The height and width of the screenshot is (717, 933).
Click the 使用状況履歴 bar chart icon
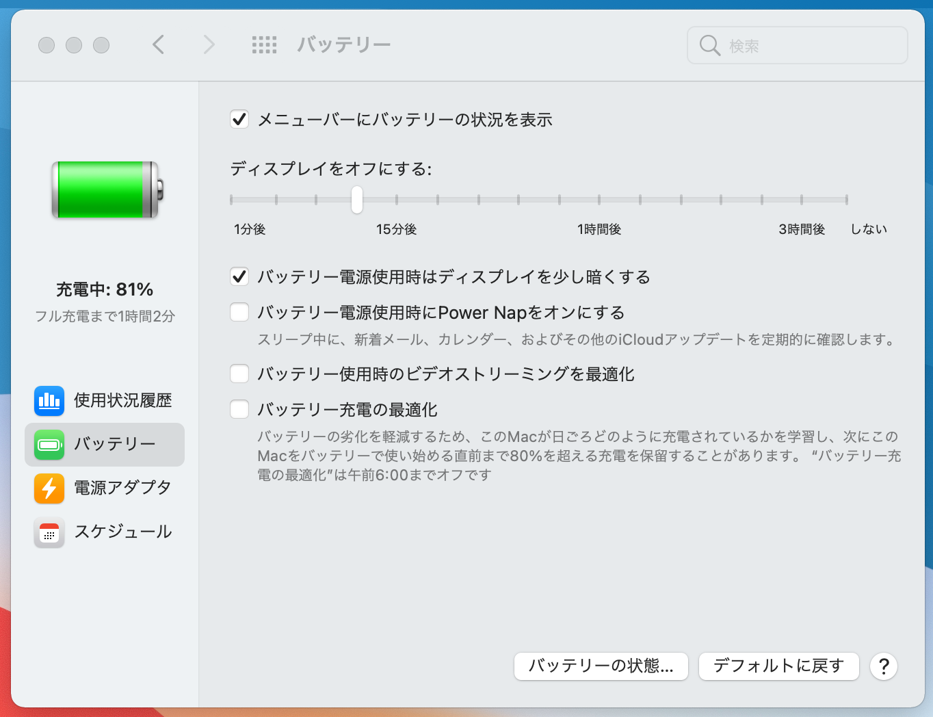tap(49, 401)
